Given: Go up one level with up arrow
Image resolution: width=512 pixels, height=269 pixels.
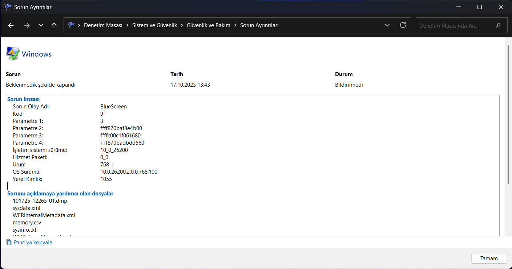Looking at the screenshot, I should pyautogui.click(x=54, y=25).
